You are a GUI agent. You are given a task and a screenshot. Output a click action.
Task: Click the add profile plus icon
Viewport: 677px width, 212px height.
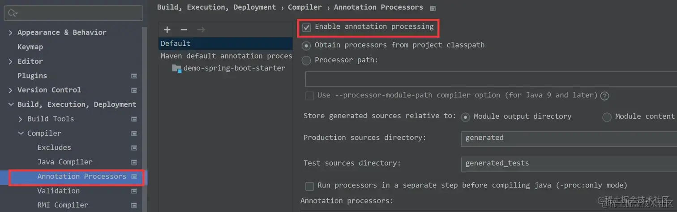click(167, 30)
